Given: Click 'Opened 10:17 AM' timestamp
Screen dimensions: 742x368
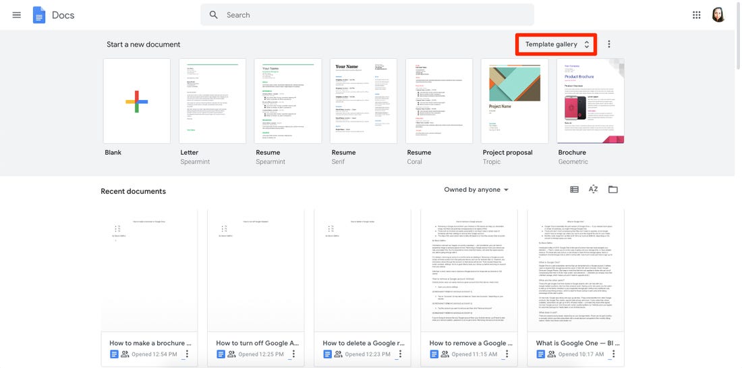Looking at the screenshot, I should [581, 354].
